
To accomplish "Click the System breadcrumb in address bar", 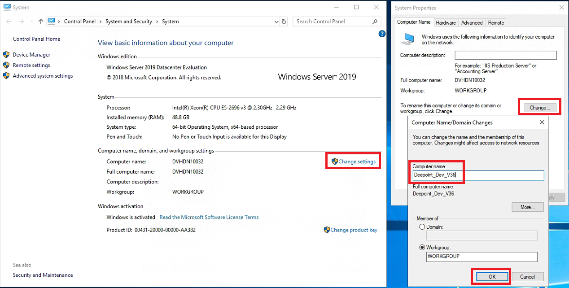I will point(171,22).
